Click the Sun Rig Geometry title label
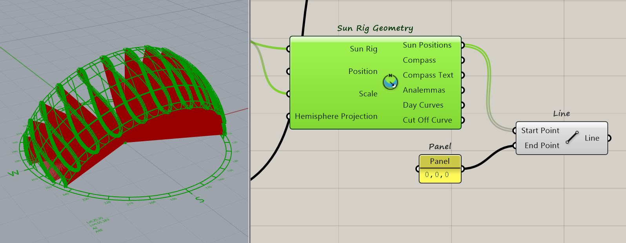The width and height of the screenshot is (626, 243). click(x=375, y=28)
